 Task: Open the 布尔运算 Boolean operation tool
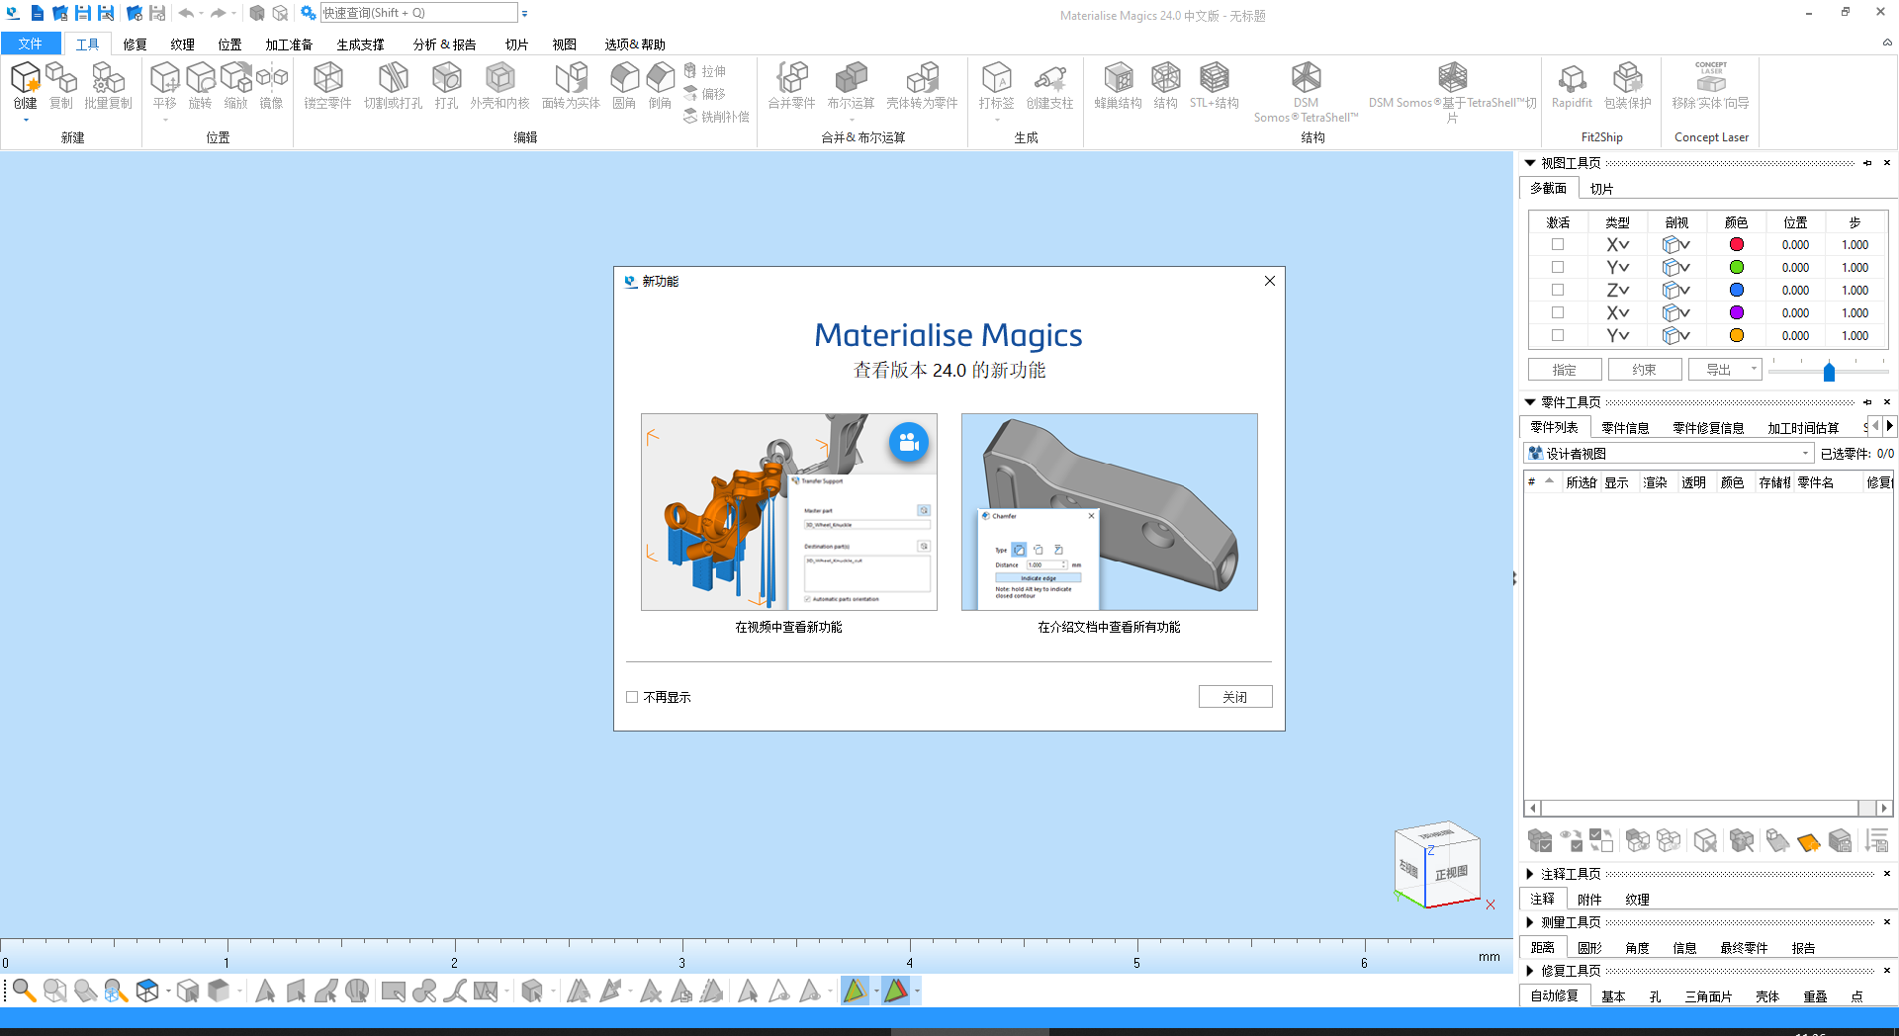pyautogui.click(x=851, y=79)
